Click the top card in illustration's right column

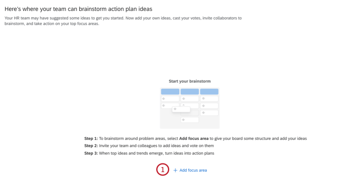pos(209,99)
